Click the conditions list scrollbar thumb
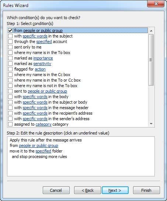 [x=151, y=60]
